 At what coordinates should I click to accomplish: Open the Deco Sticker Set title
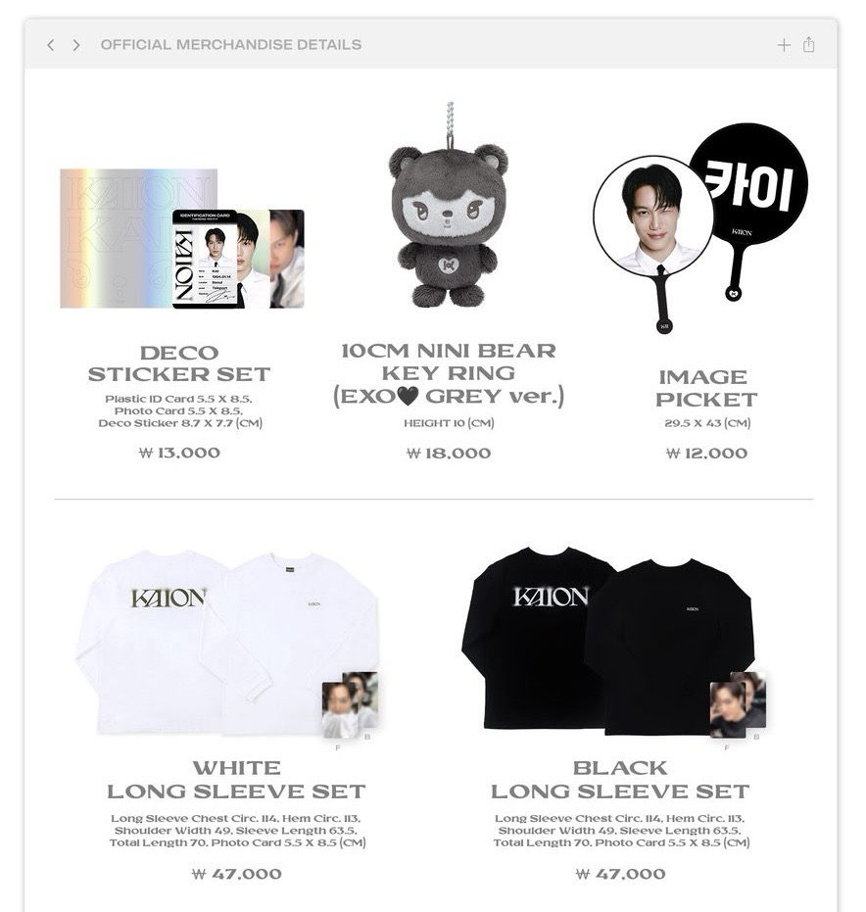point(179,363)
